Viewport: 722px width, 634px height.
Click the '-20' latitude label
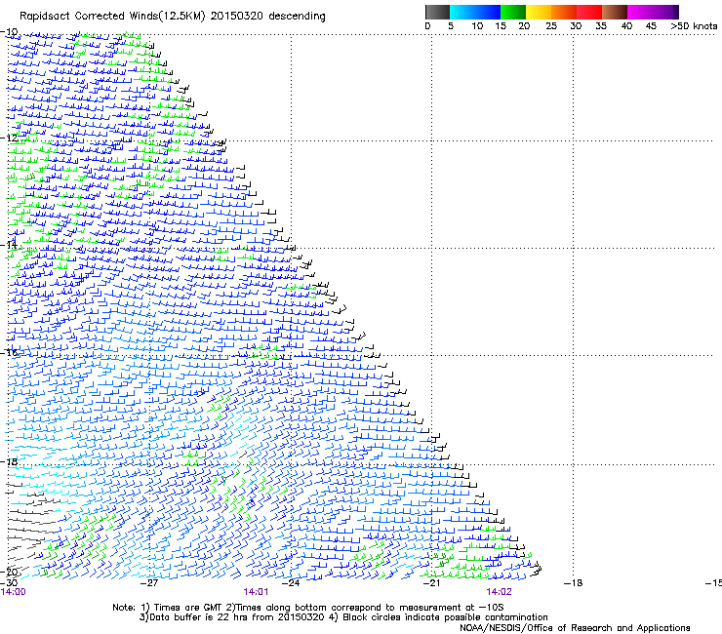tap(9, 573)
